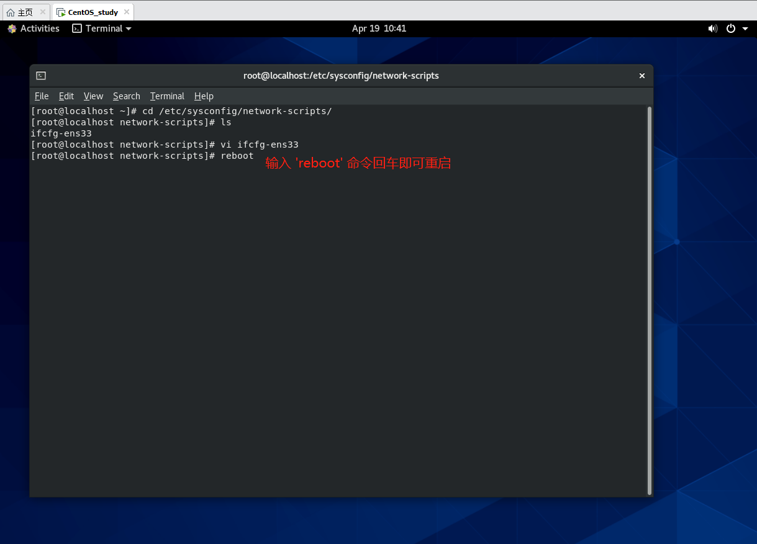Close the 主页 tab
Image resolution: width=757 pixels, height=544 pixels.
[43, 12]
